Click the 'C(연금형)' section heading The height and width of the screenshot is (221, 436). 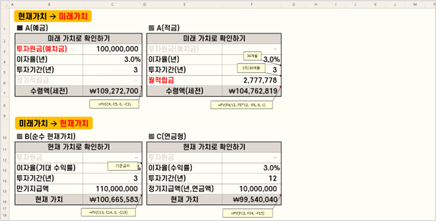[x=167, y=136]
